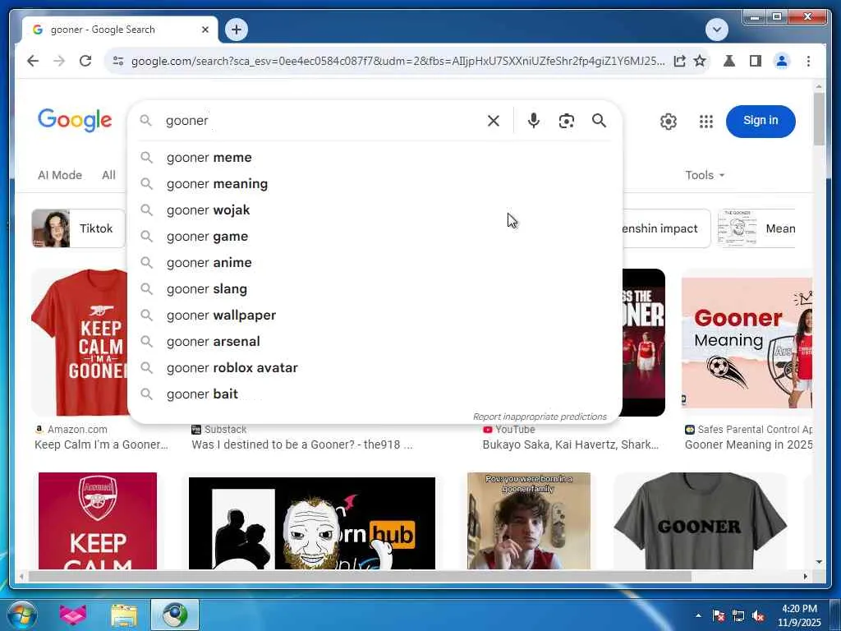The image size is (841, 631).
Task: Select suggestion gooner meaning
Action: click(x=375, y=184)
